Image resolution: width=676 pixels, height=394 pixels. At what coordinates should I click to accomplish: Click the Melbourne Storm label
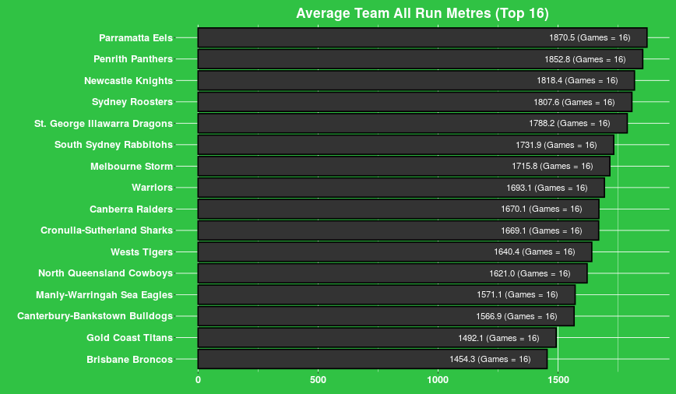click(132, 167)
